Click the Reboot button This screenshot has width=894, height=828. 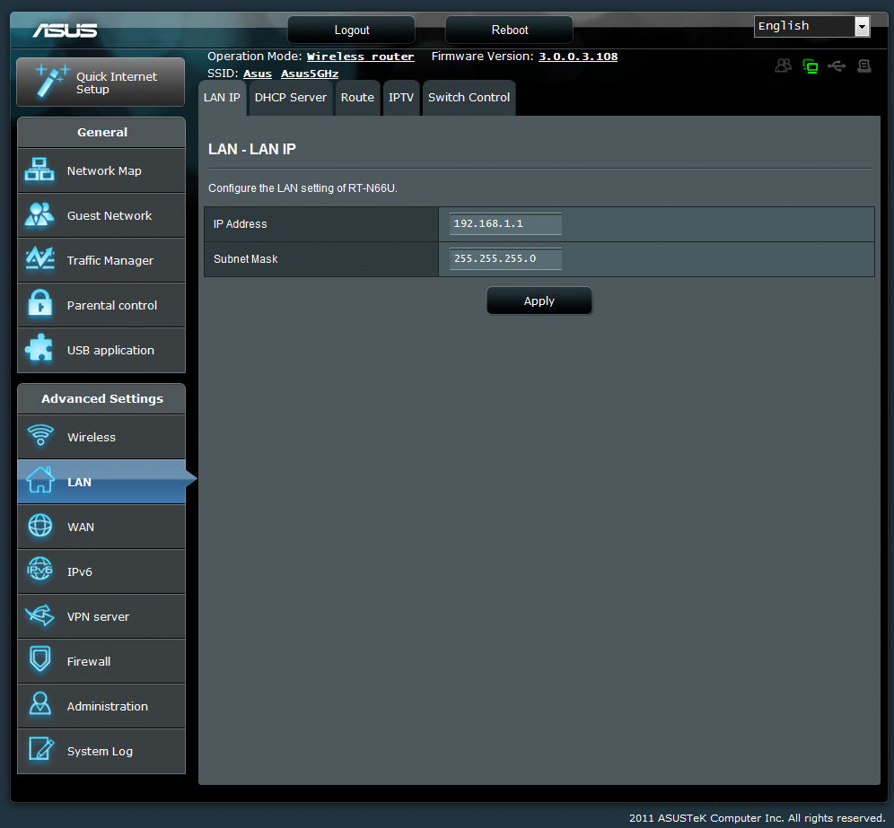509,30
